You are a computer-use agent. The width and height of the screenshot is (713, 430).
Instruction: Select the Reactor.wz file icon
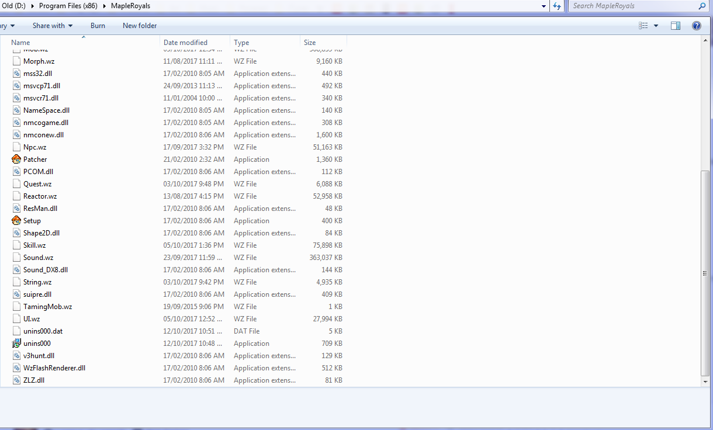click(17, 196)
